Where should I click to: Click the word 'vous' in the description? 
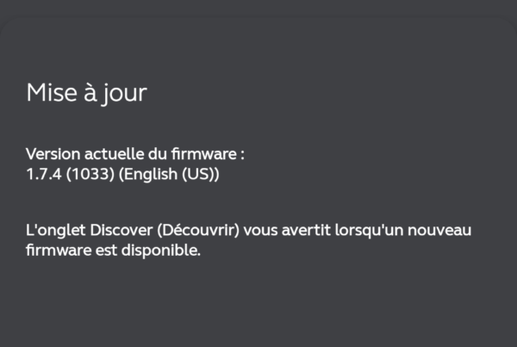pos(260,231)
